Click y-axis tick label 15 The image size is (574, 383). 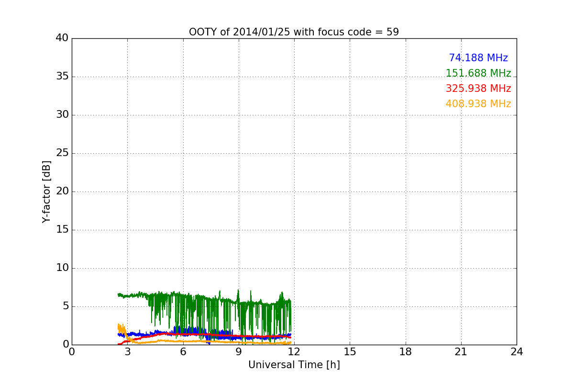tap(62, 230)
